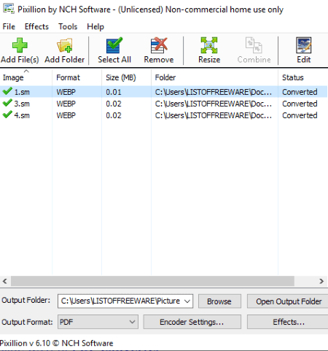The width and height of the screenshot is (328, 351).
Task: Click WEBP format cell of 3.sm row
Action: [66, 104]
